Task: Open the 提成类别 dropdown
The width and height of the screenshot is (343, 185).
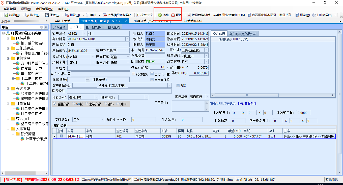Action: [x=96, y=97]
